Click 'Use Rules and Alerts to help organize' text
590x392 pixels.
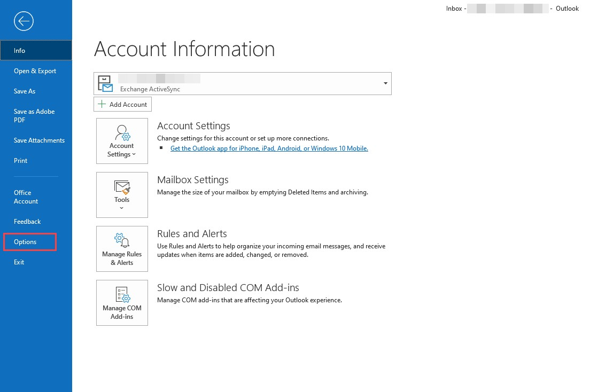[x=271, y=250]
